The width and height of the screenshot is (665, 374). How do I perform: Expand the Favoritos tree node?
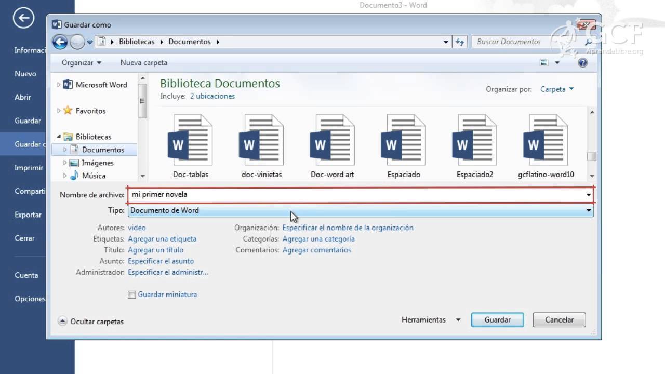coord(59,111)
